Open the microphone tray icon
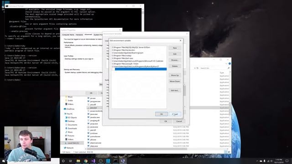292x164 pixels. coord(265,161)
